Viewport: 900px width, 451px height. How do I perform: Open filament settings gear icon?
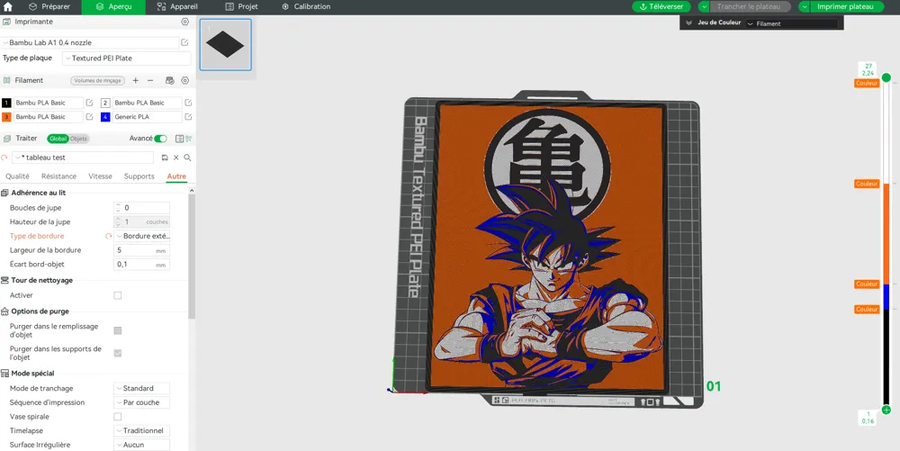click(x=184, y=81)
